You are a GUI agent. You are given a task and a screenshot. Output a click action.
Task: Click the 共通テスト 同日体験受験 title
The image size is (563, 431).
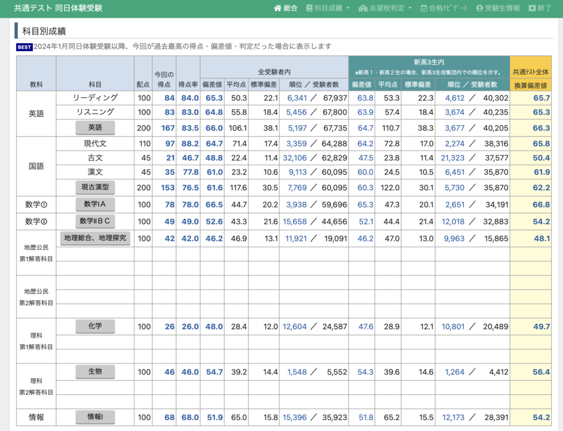tap(58, 8)
